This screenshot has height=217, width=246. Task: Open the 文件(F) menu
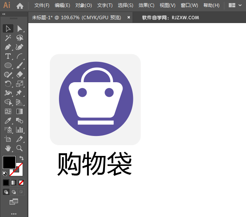(42, 5)
